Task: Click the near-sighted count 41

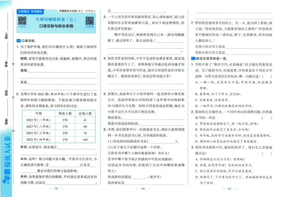Action: (85, 120)
